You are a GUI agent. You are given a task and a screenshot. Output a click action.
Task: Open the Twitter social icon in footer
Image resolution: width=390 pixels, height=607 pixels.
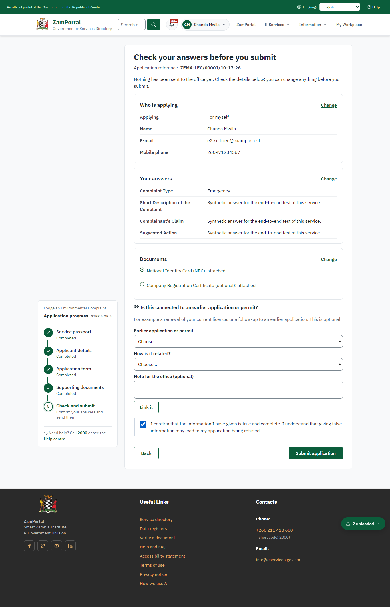pos(43,546)
